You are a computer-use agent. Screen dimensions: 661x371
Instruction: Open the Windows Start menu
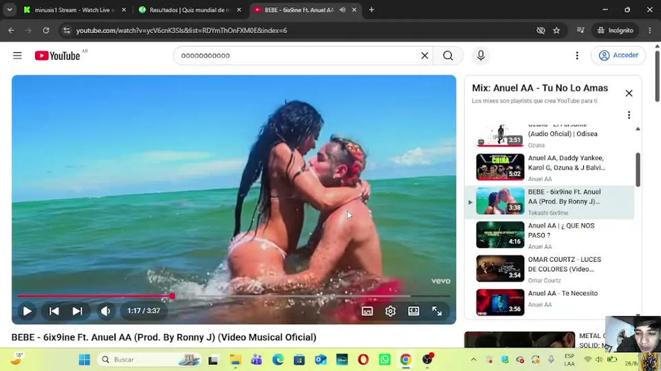(x=85, y=360)
